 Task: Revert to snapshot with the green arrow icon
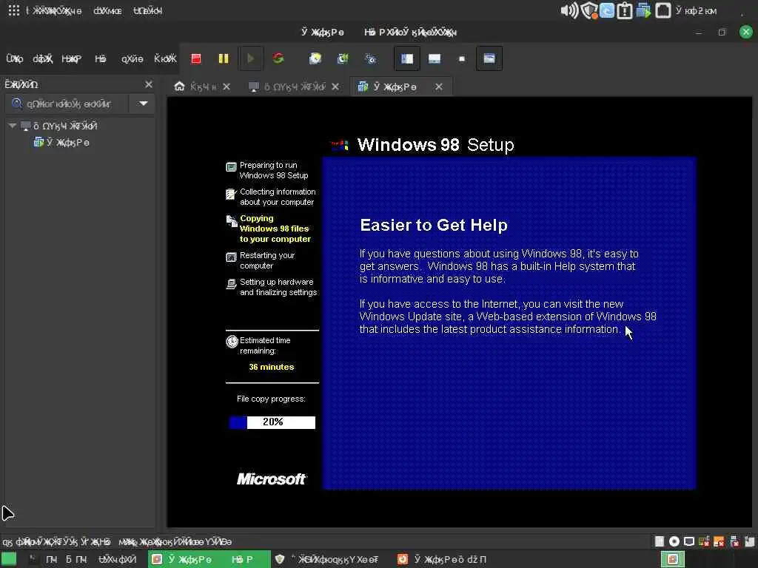(x=343, y=58)
